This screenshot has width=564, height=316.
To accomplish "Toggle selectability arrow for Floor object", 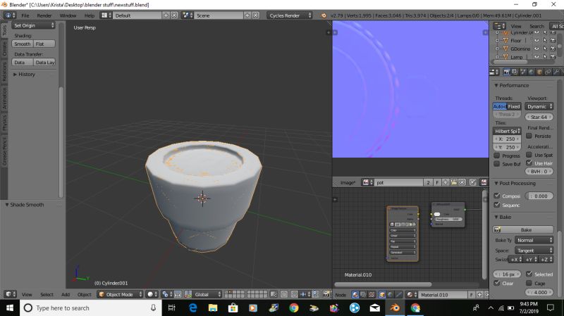I will pyautogui.click(x=545, y=41).
